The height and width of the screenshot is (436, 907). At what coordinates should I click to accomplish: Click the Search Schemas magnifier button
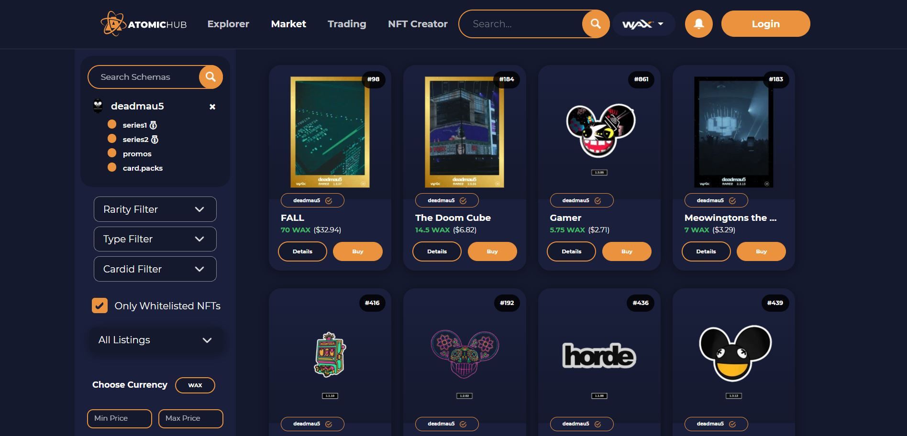pos(210,77)
